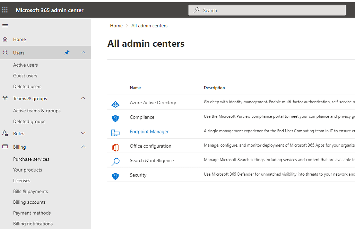Click the Users person icon in sidebar

point(5,52)
